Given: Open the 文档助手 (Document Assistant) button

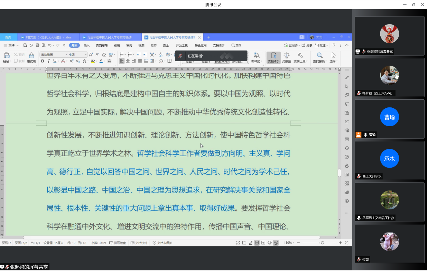Looking at the screenshot, I should point(274,57).
